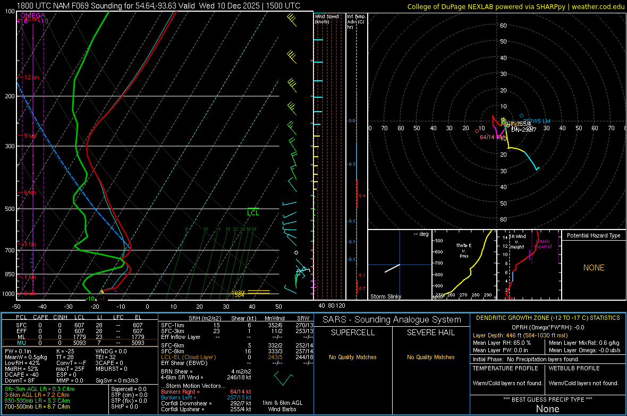Click the College of DuPage NEXLAB text
Image resolution: width=627 pixels, height=416 pixels.
(451, 6)
